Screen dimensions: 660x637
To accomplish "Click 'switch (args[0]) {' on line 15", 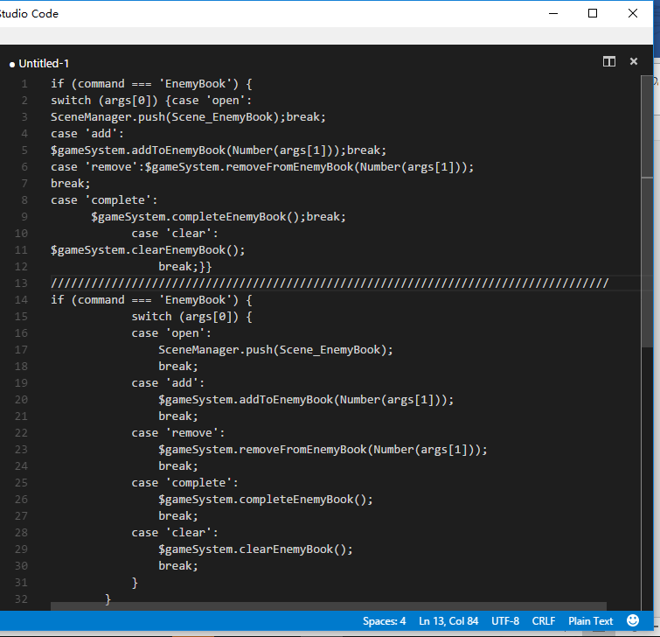I will coord(191,317).
